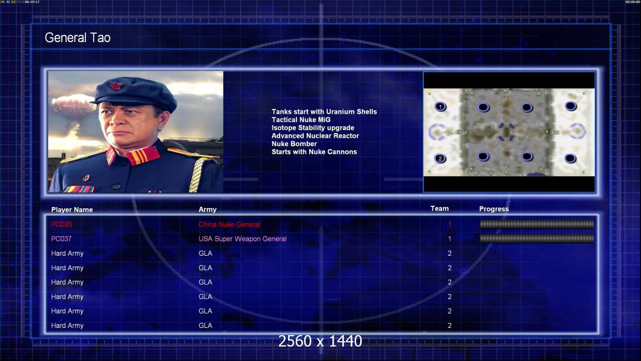Image resolution: width=641 pixels, height=361 pixels.
Task: Select 'Advanced Nuclear Reactor' text
Action: click(315, 136)
